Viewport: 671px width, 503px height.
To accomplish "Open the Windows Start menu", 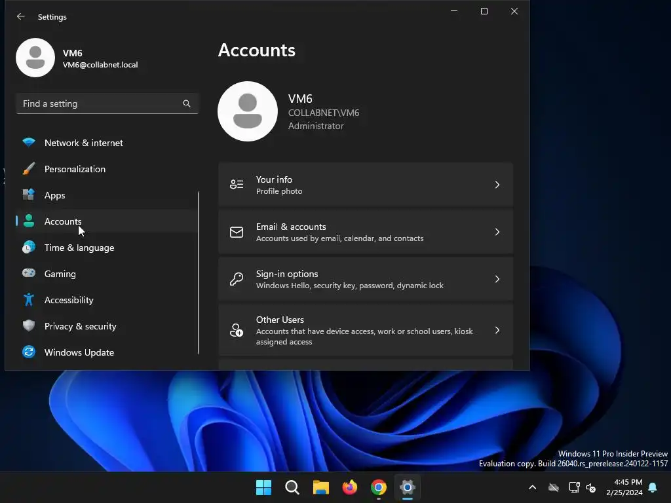I will click(263, 487).
